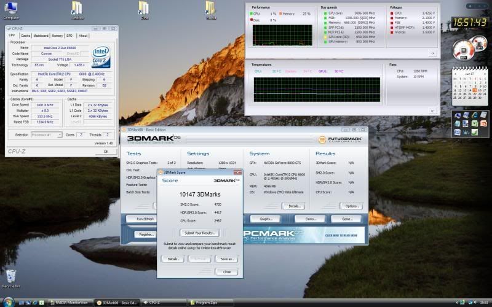Switch to the CPU tab in CPU-Z
This screenshot has width=492, height=307.
coord(12,36)
